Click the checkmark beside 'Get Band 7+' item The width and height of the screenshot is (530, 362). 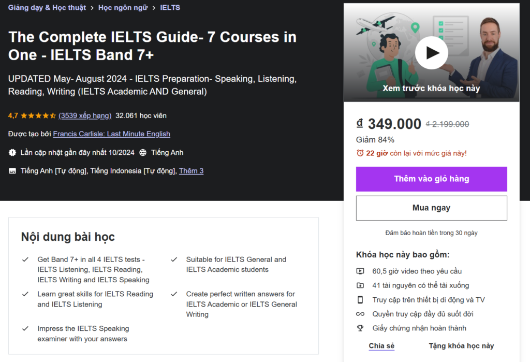(x=25, y=259)
